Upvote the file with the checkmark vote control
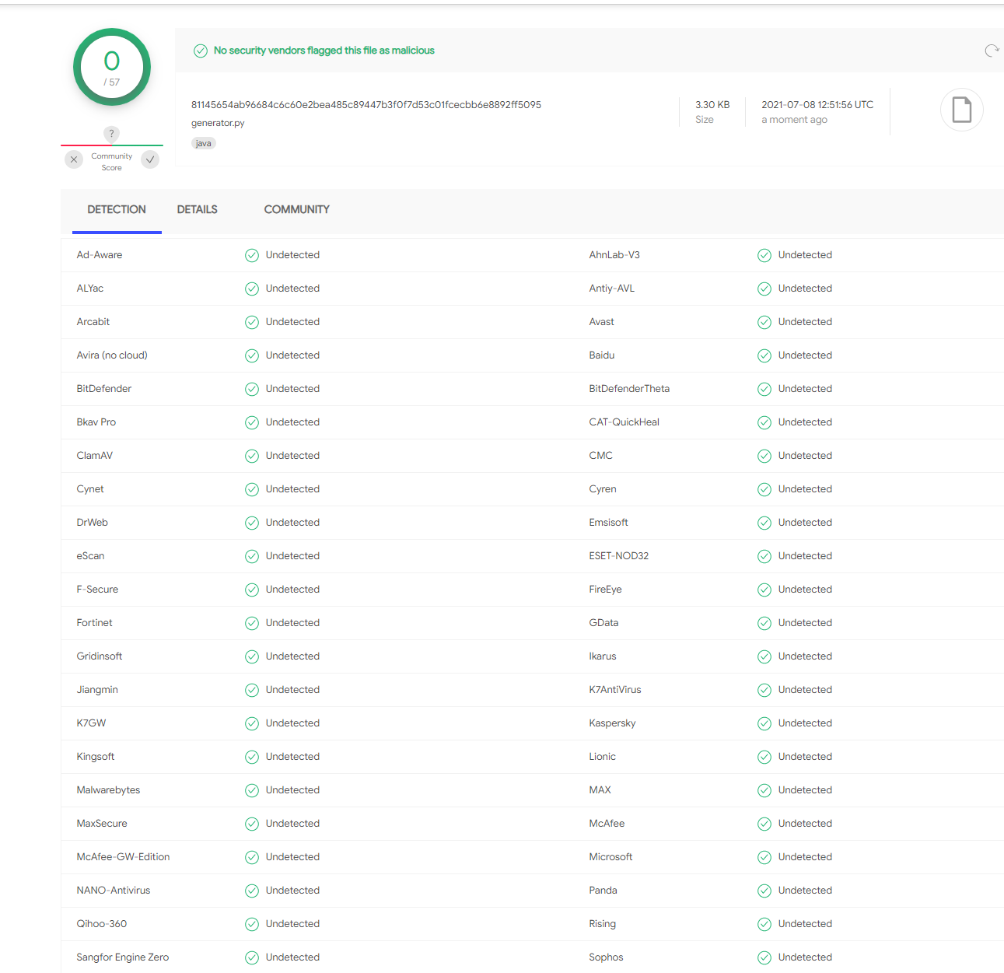The image size is (1004, 973). click(150, 159)
